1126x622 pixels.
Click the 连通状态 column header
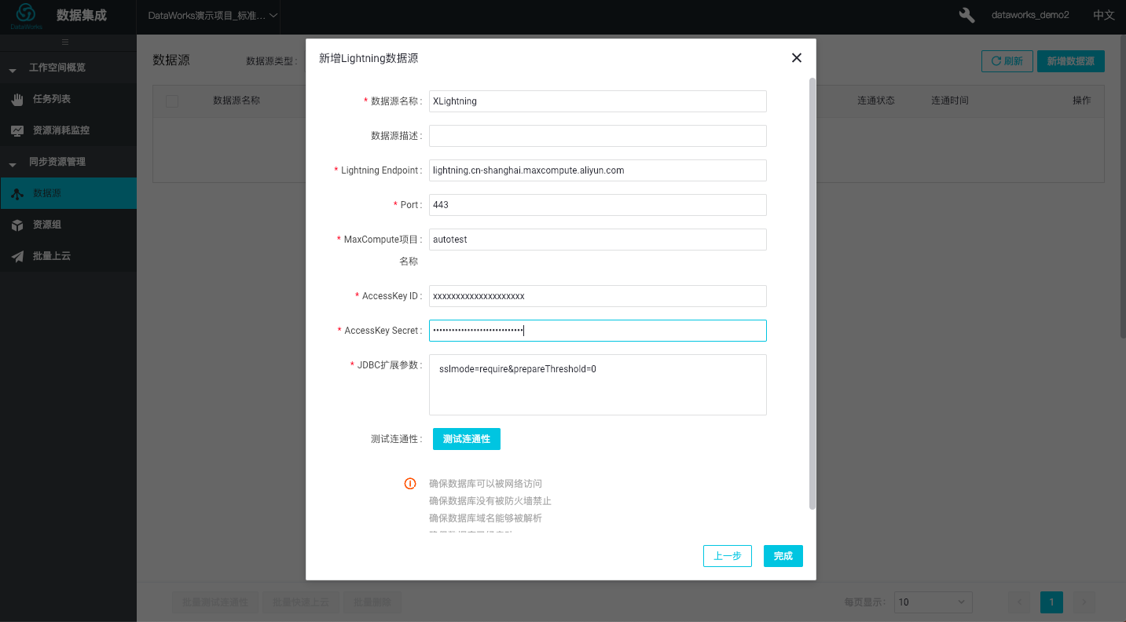click(x=876, y=101)
